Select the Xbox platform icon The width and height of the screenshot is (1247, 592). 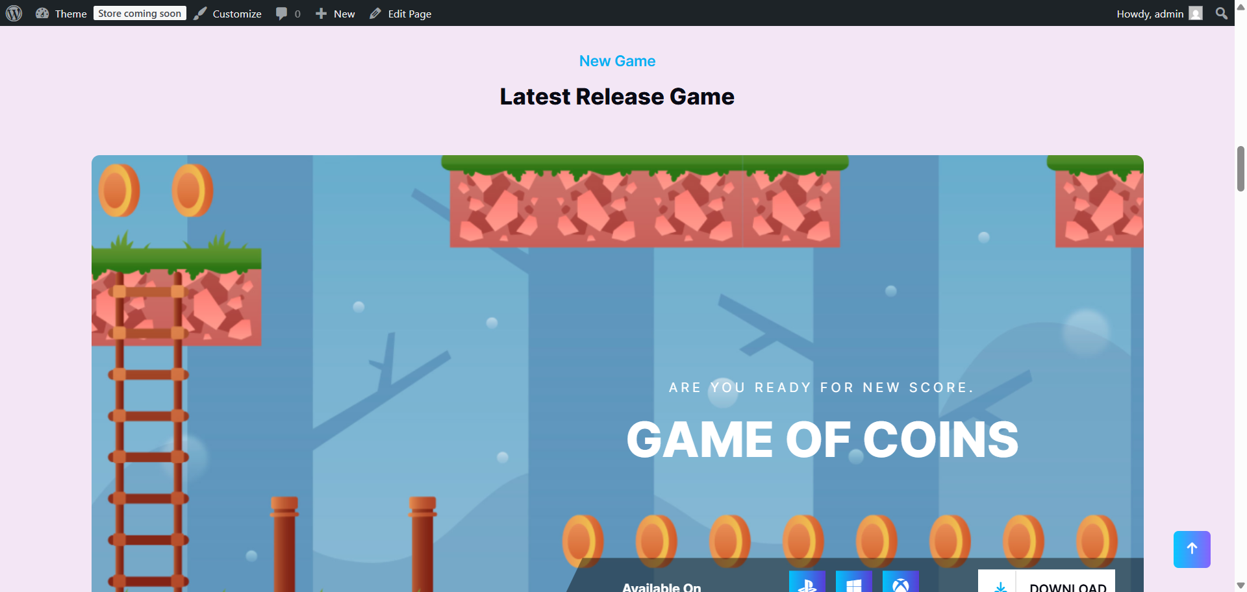pos(901,582)
